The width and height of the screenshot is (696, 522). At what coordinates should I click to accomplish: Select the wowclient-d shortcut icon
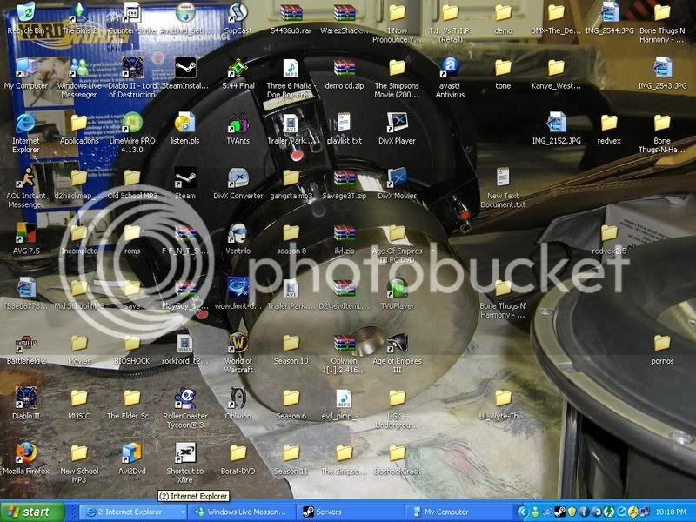[238, 288]
